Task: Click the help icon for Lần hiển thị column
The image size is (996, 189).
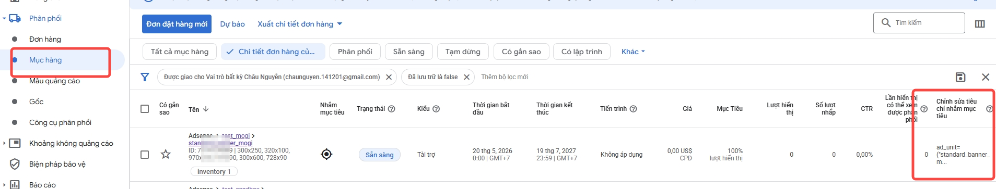Action: click(x=923, y=109)
